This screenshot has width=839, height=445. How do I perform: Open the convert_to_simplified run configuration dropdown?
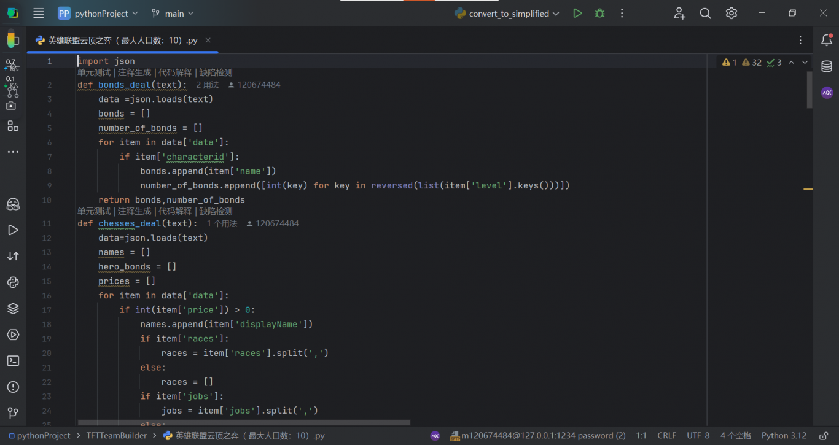[x=507, y=14]
